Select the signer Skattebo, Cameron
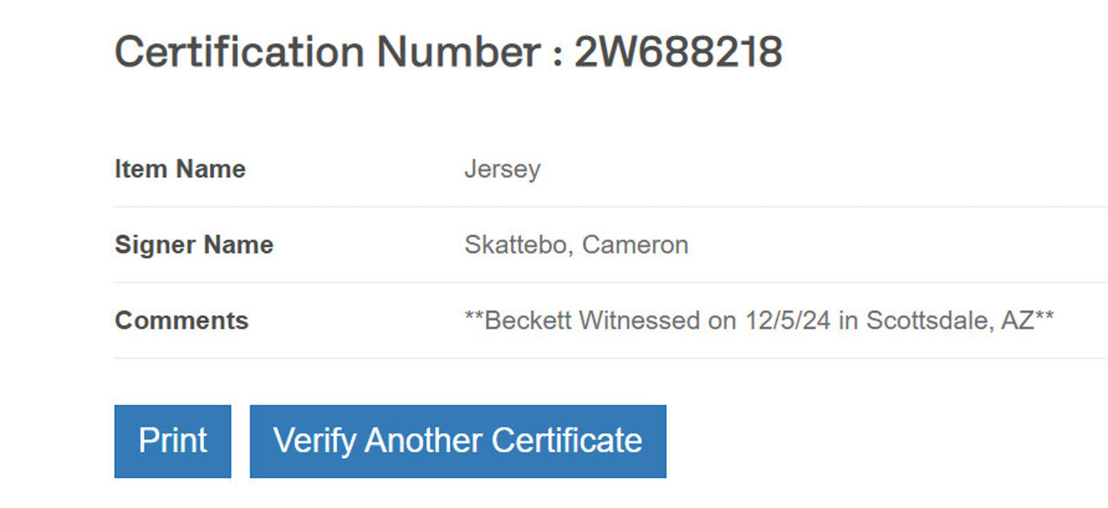1108x508 pixels. tap(576, 244)
